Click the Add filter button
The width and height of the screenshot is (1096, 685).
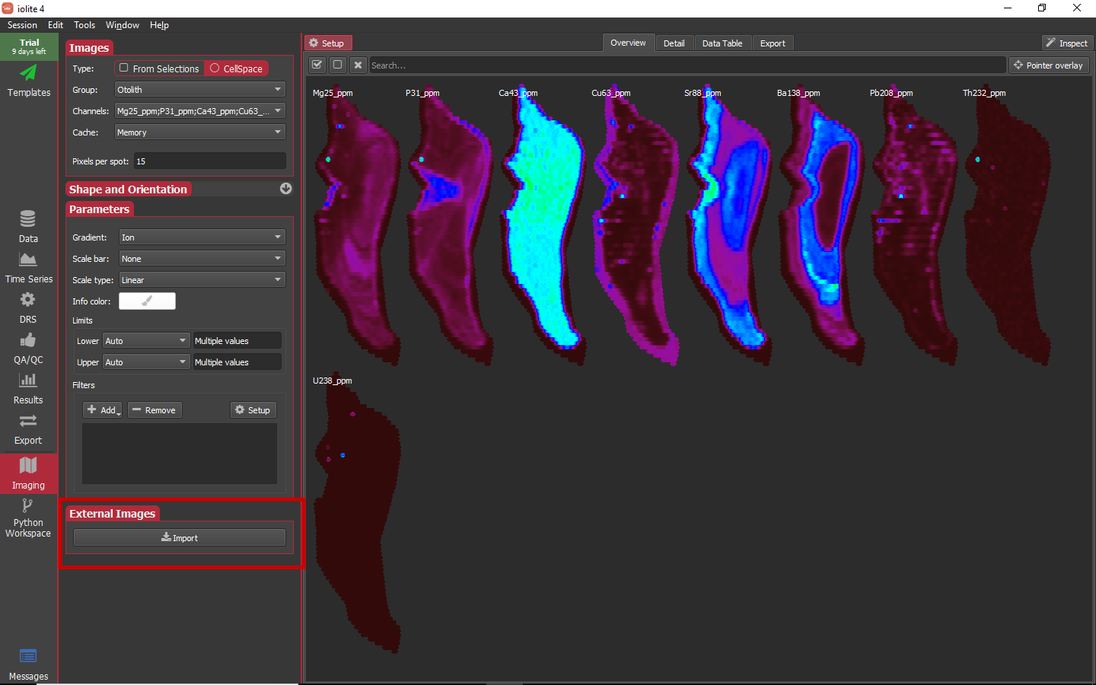103,410
